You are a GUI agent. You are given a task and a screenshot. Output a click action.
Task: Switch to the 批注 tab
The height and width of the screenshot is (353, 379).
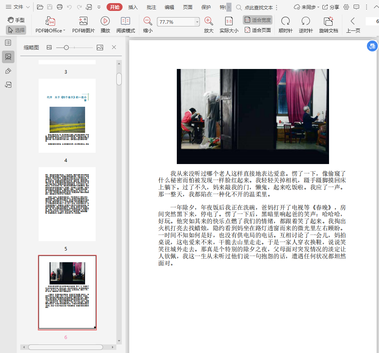pyautogui.click(x=151, y=7)
